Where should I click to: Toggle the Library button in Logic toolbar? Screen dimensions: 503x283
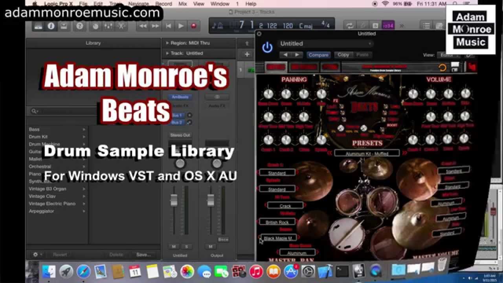pyautogui.click(x=38, y=26)
